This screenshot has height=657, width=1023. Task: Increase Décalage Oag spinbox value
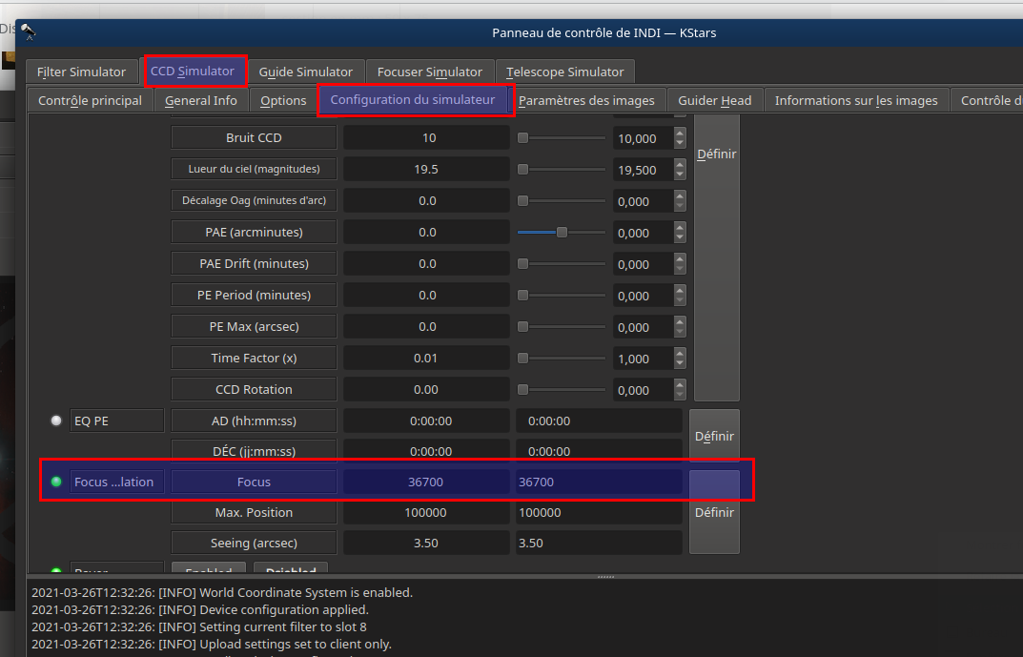pos(680,195)
